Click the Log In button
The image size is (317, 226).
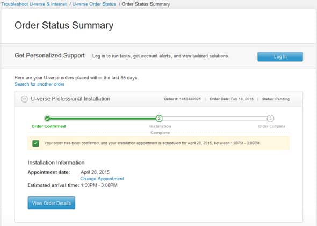(x=280, y=56)
